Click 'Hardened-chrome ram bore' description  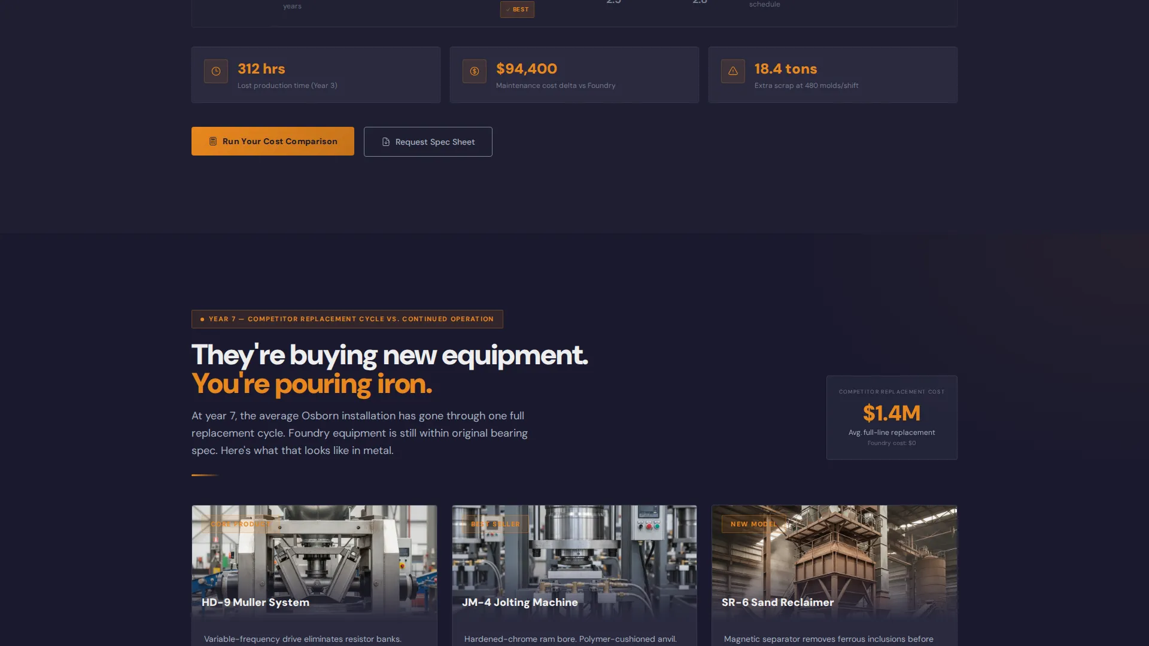(570, 639)
